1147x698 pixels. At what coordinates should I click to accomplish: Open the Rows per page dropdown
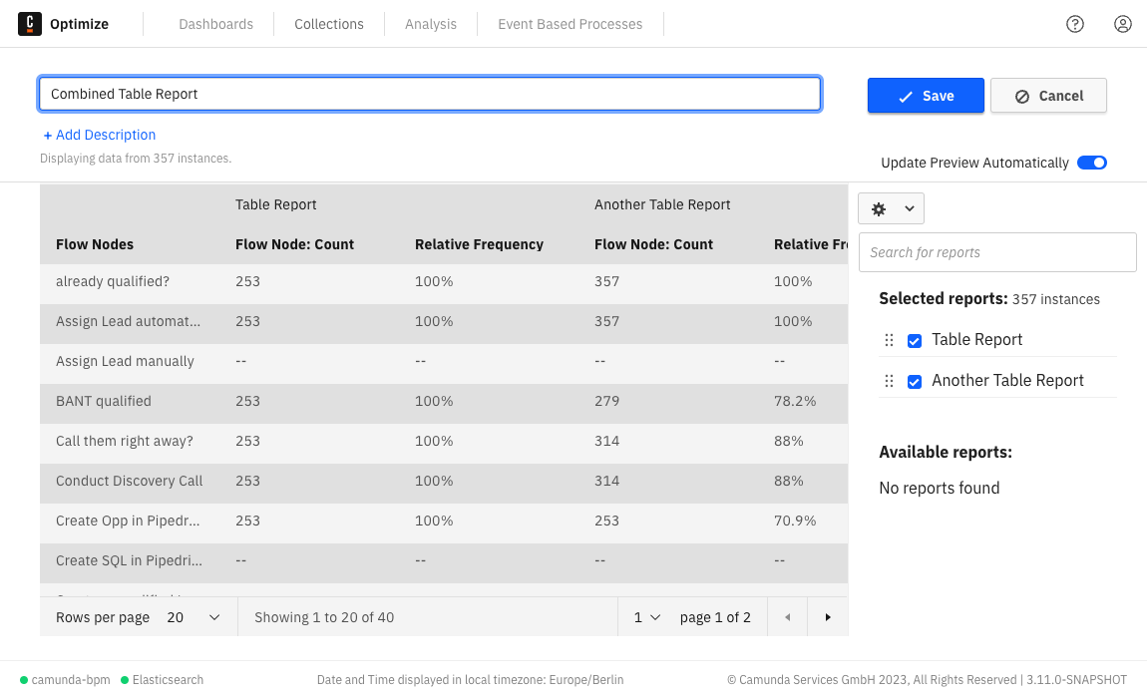pos(193,617)
